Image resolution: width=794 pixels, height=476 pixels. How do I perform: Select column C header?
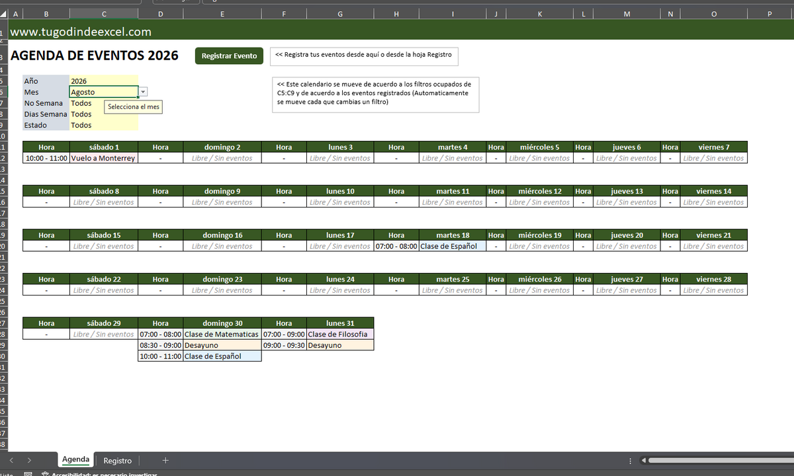pyautogui.click(x=104, y=13)
